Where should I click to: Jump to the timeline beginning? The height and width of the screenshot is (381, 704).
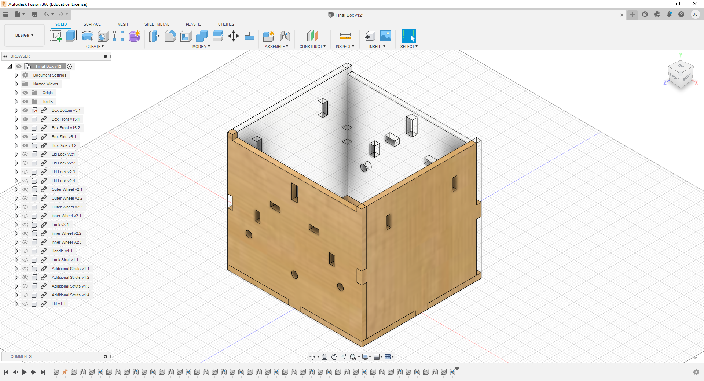tap(6, 372)
